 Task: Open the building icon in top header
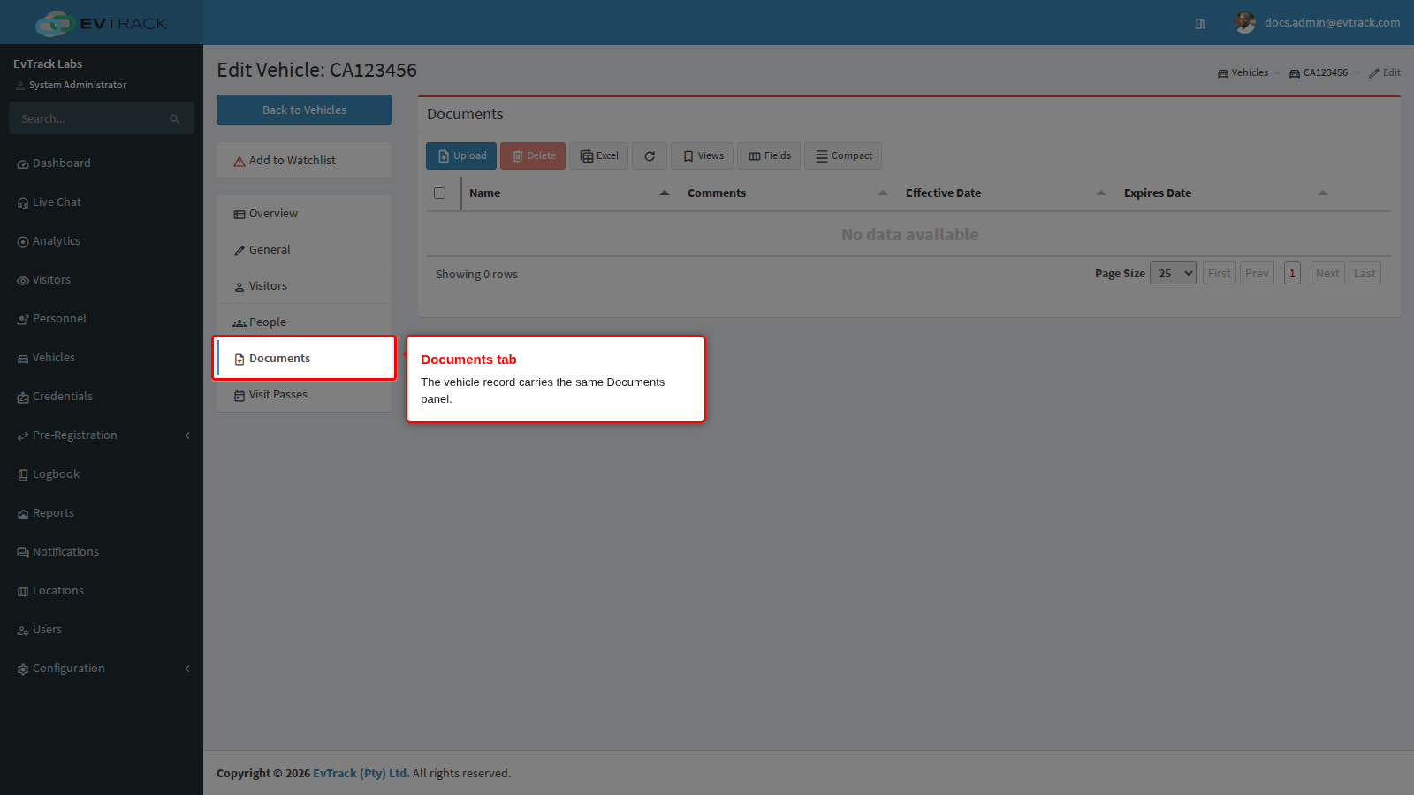point(1200,24)
